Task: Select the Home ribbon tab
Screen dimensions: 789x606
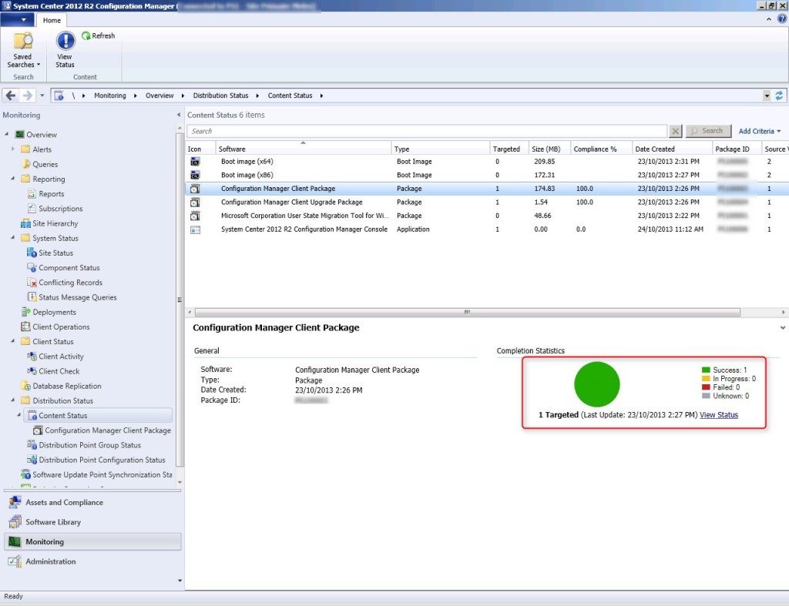Action: point(52,20)
